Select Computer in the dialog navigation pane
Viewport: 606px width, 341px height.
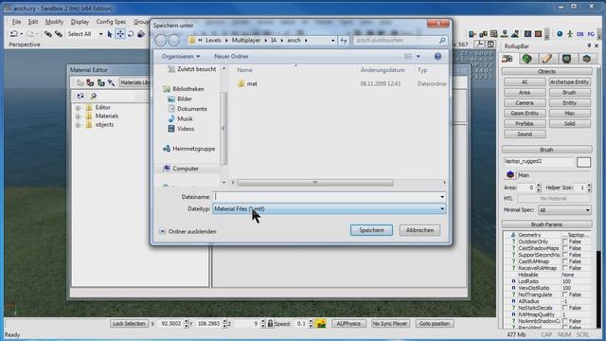pos(186,169)
